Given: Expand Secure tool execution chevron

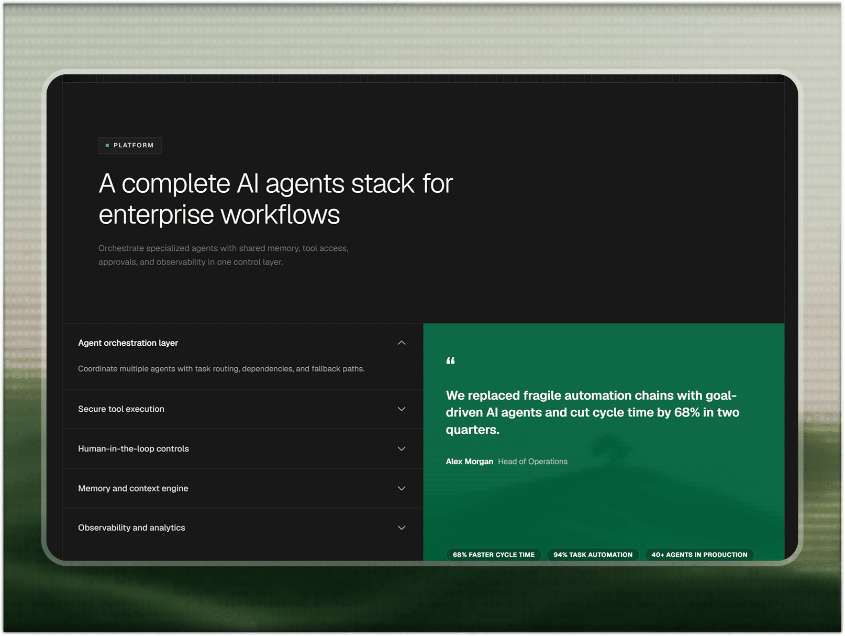Looking at the screenshot, I should pos(402,409).
